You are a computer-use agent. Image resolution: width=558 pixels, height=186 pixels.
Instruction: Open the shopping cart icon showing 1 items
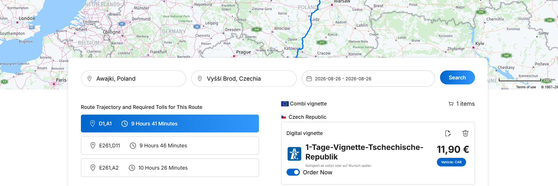[451, 104]
